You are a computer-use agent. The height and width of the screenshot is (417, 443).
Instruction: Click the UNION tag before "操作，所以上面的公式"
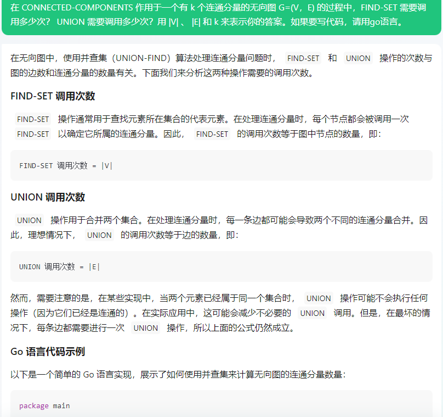click(145, 328)
